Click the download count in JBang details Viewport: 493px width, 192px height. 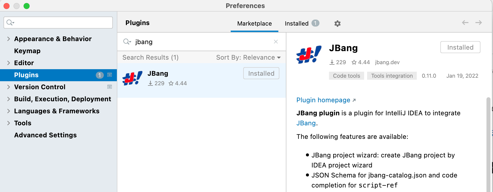tap(338, 62)
